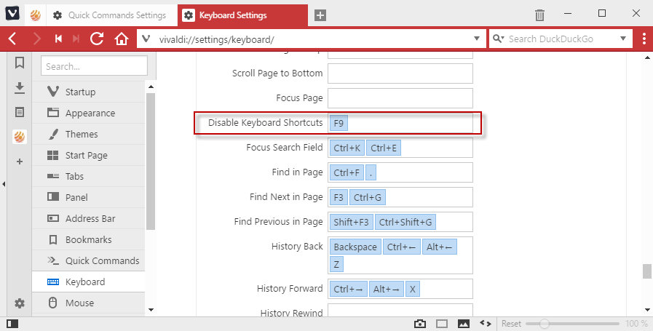Open a new tab with plus button
653x331 pixels.
point(320,15)
